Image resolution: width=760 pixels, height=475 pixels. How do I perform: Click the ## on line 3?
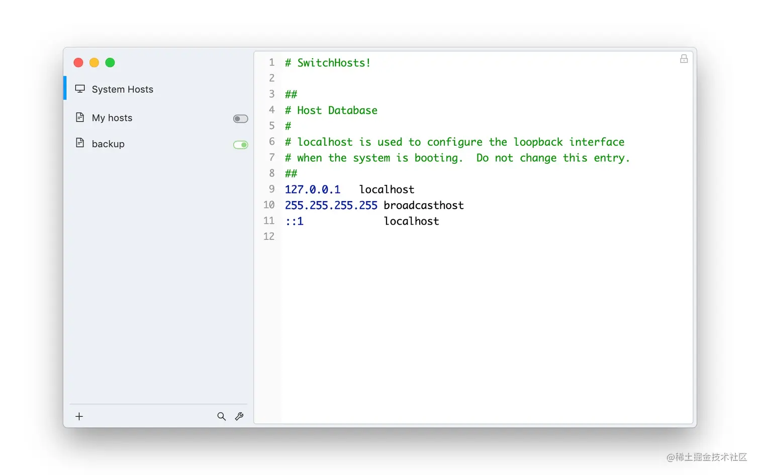point(291,94)
